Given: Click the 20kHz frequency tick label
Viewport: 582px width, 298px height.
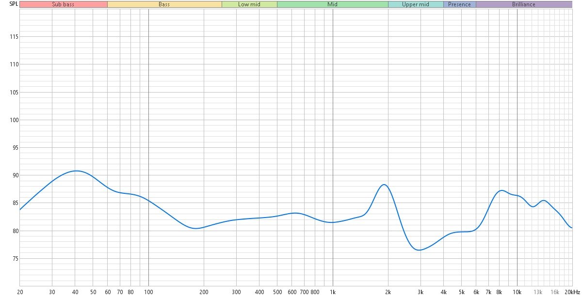Looking at the screenshot, I should [x=572, y=292].
